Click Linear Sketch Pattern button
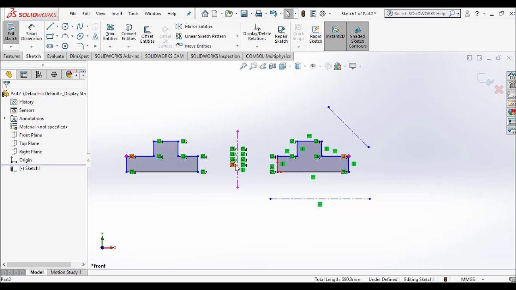 click(x=201, y=36)
